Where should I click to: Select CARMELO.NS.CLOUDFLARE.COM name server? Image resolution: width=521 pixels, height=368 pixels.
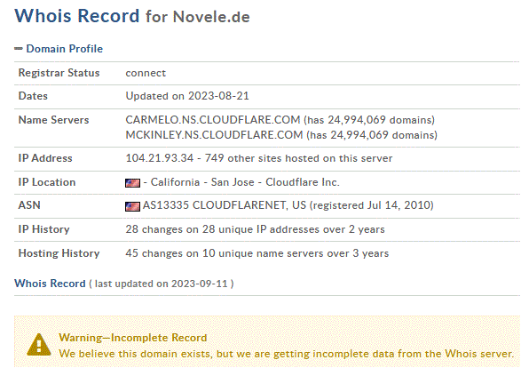coord(213,120)
